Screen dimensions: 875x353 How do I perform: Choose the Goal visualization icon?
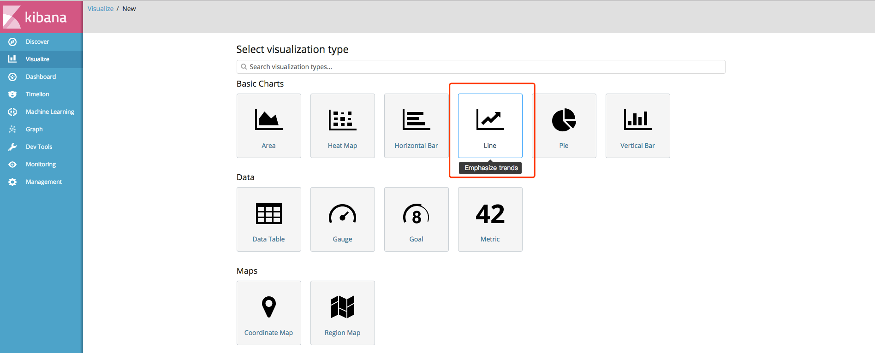pos(416,214)
